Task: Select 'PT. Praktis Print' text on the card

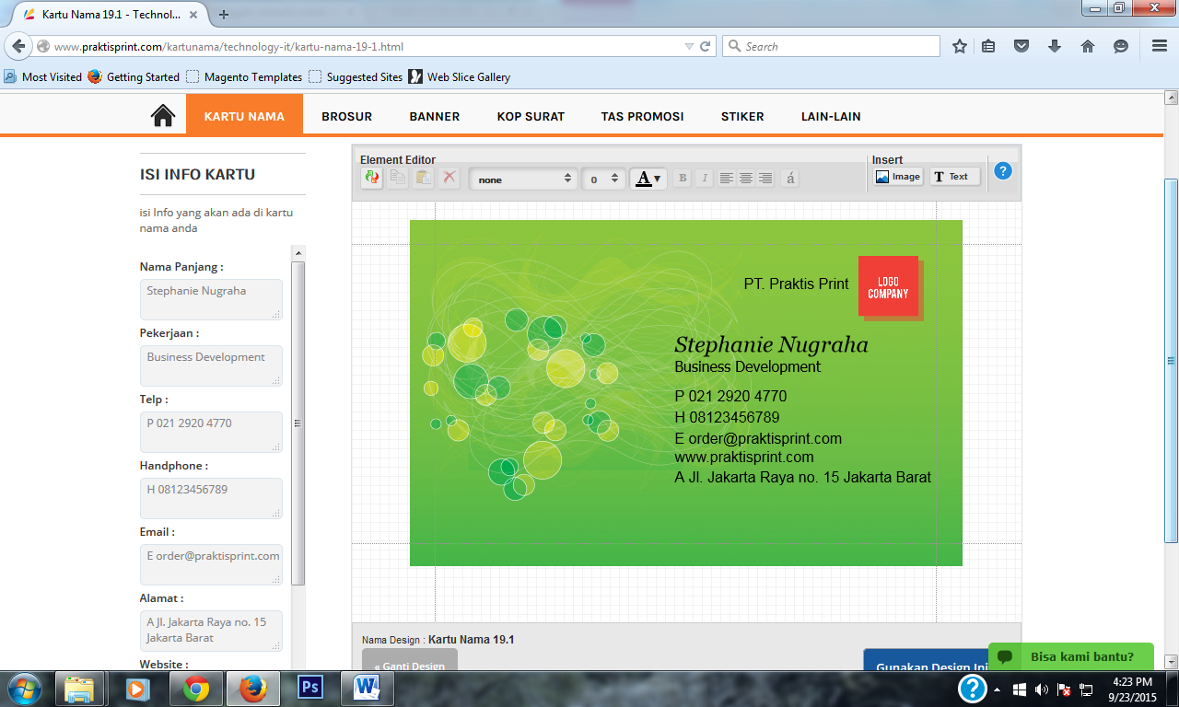Action: (x=796, y=284)
